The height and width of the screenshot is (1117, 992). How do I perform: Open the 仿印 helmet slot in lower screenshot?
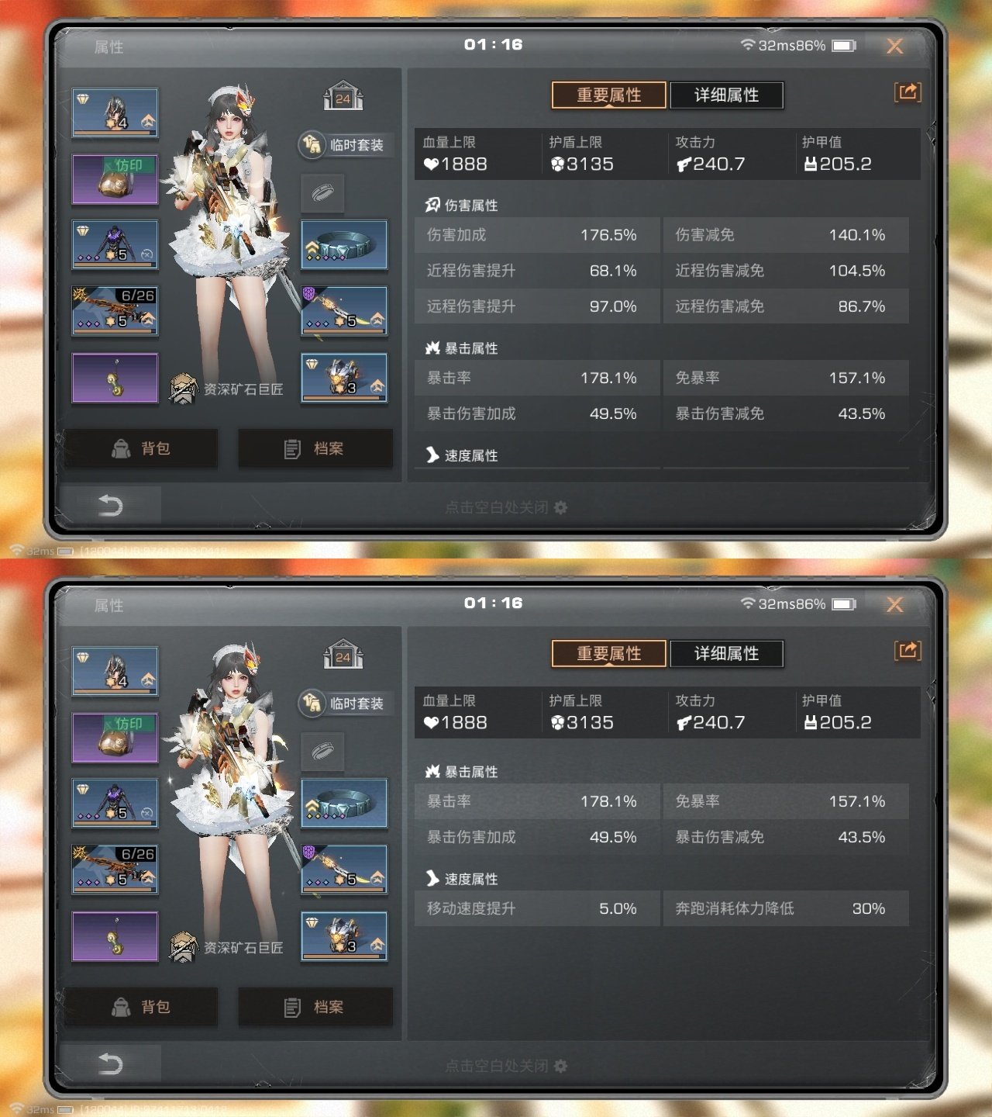115,738
